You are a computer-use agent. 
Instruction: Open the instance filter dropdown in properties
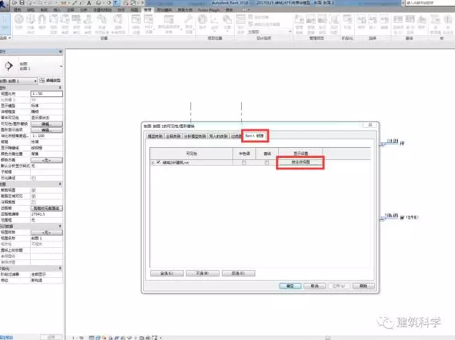point(19,81)
